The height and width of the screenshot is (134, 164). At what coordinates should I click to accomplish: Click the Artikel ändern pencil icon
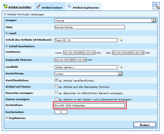coord(39,6)
